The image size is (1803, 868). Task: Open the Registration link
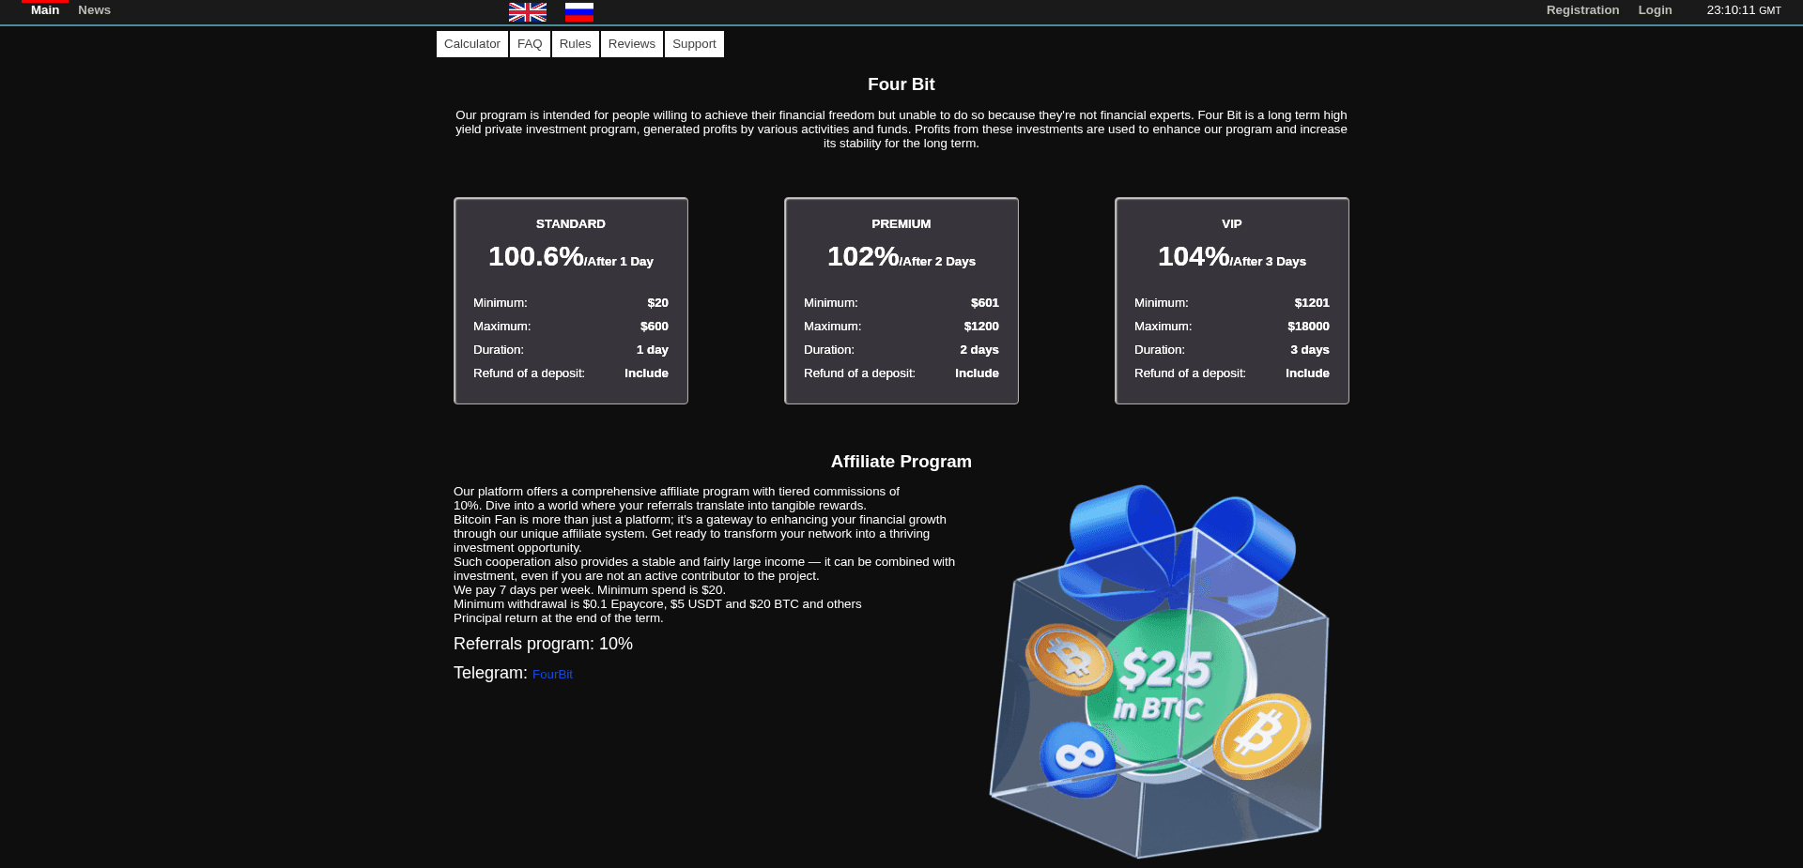(1582, 10)
